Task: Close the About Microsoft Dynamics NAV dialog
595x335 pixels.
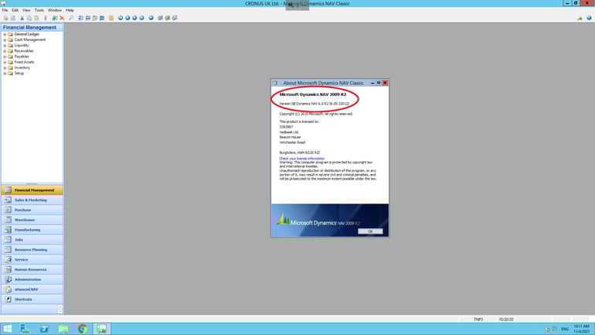Action: point(385,83)
